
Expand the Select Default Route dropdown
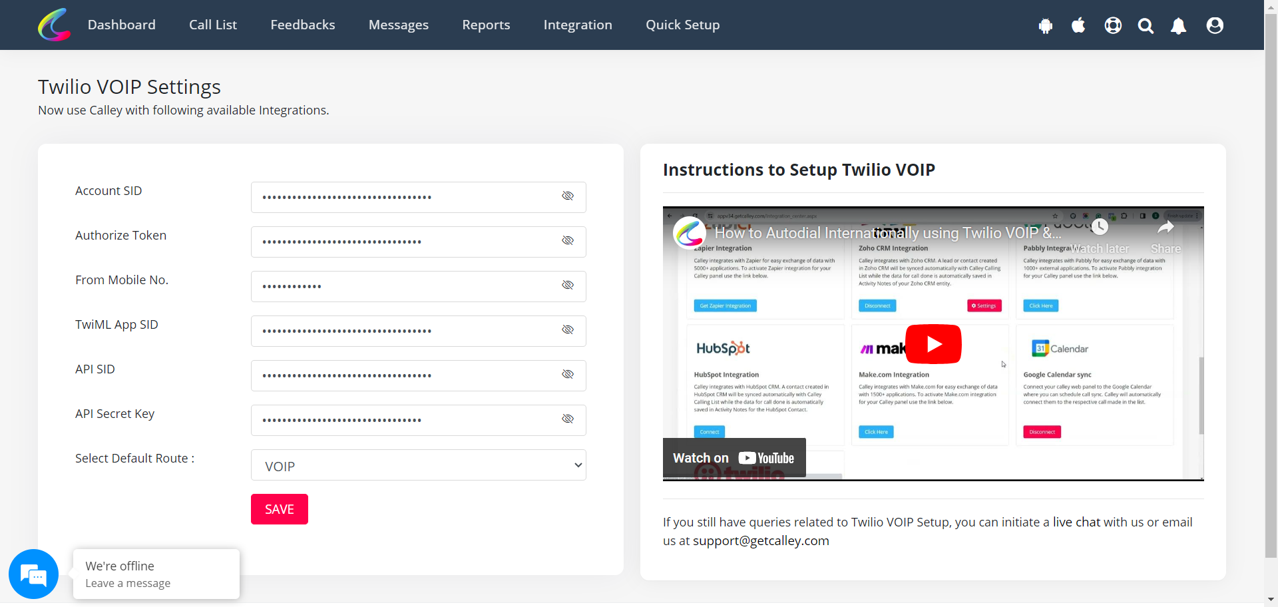click(419, 465)
